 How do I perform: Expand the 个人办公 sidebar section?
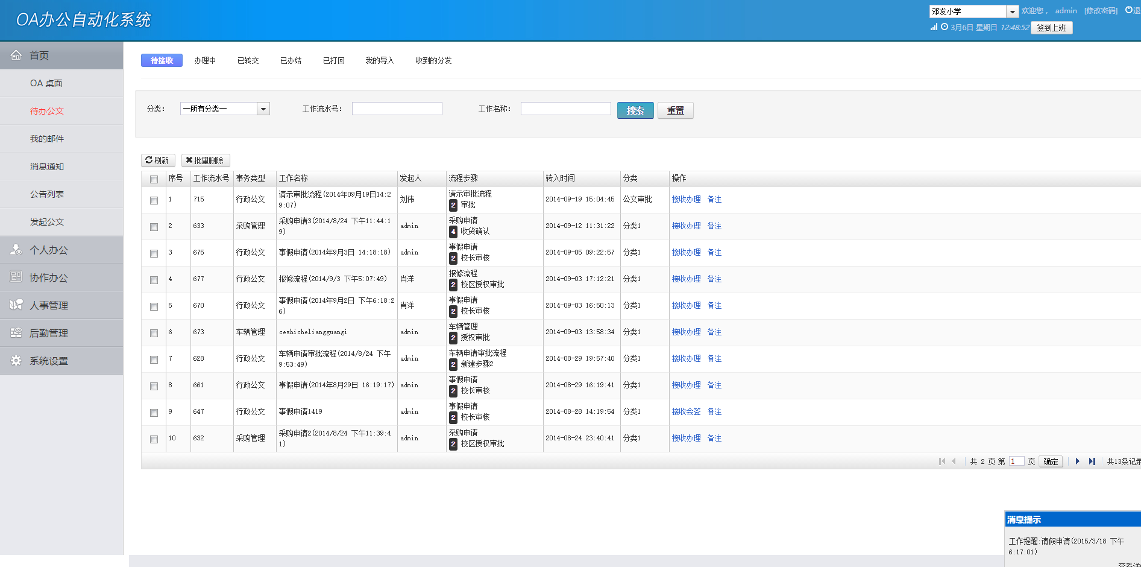pyautogui.click(x=61, y=250)
